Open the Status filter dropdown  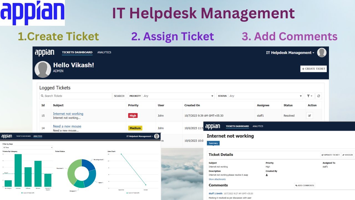(x=260, y=96)
